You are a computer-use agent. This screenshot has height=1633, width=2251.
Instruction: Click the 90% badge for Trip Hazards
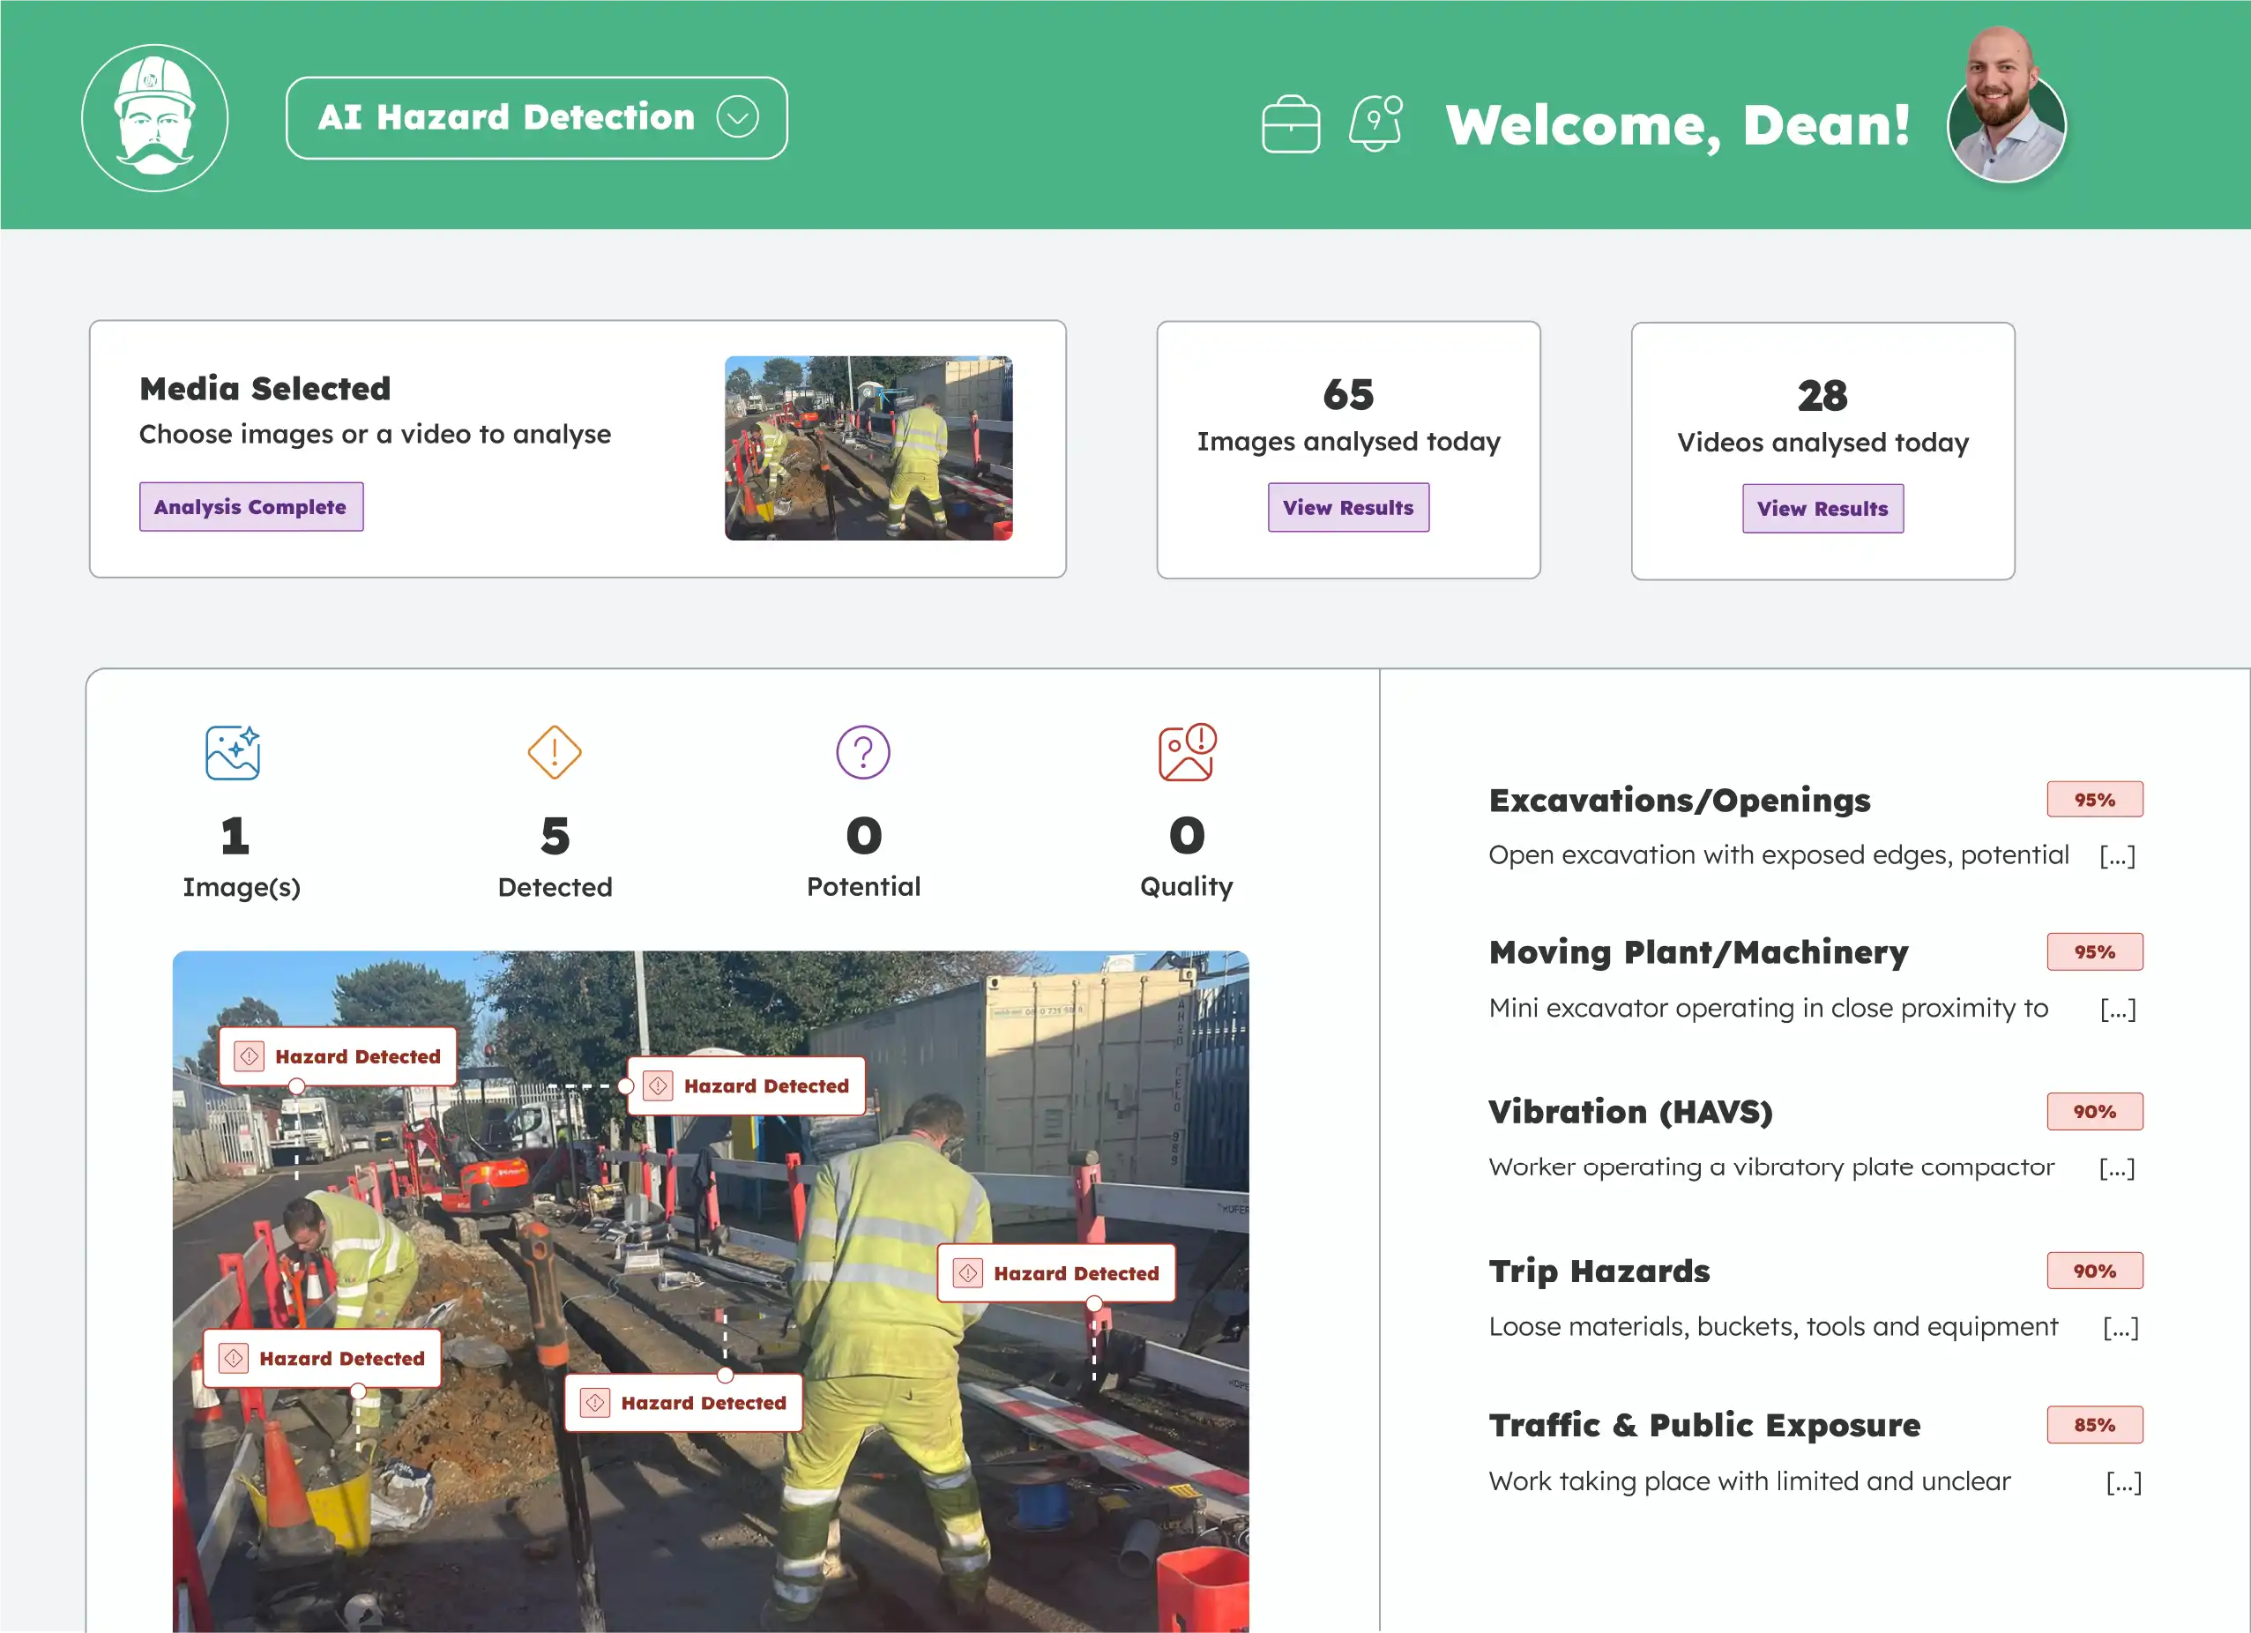[2094, 1271]
